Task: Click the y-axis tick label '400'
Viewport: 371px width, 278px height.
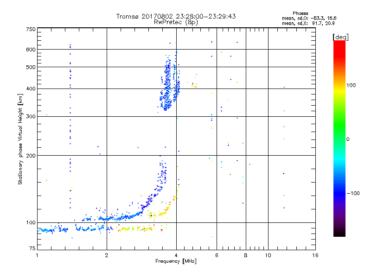Action: point(31,88)
